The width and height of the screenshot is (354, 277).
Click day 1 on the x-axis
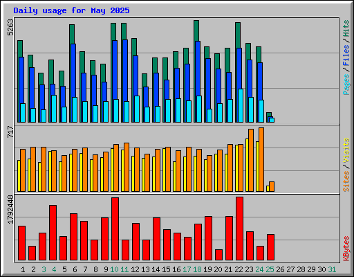point(23,269)
